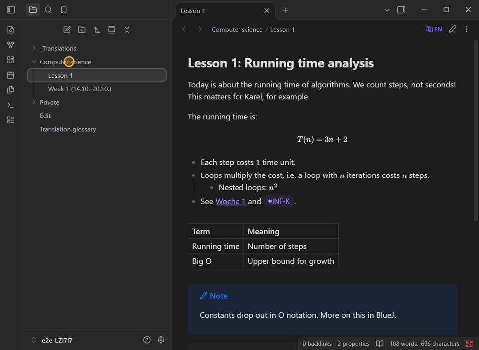Open daily note calendar icon
Image resolution: width=479 pixels, height=350 pixels.
click(x=10, y=75)
